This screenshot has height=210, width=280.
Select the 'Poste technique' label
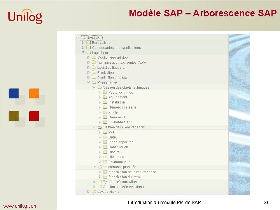(x=121, y=92)
